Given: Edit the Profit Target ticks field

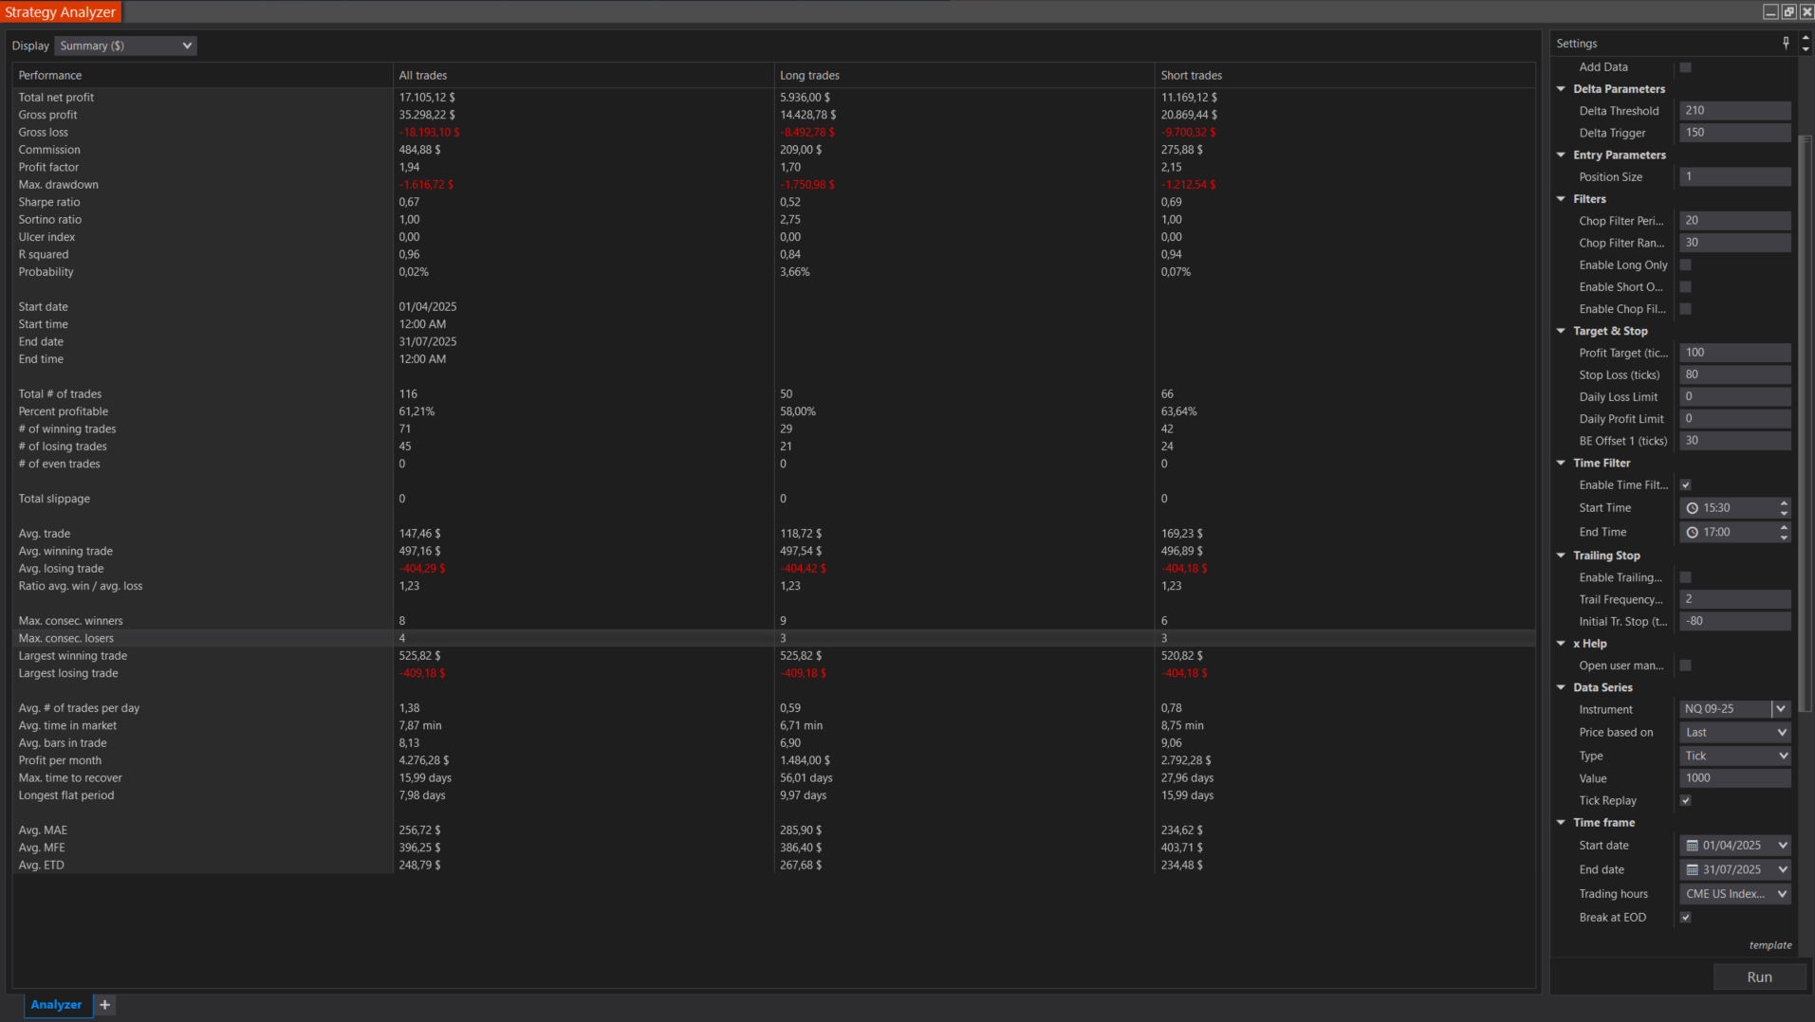Looking at the screenshot, I should 1734,353.
